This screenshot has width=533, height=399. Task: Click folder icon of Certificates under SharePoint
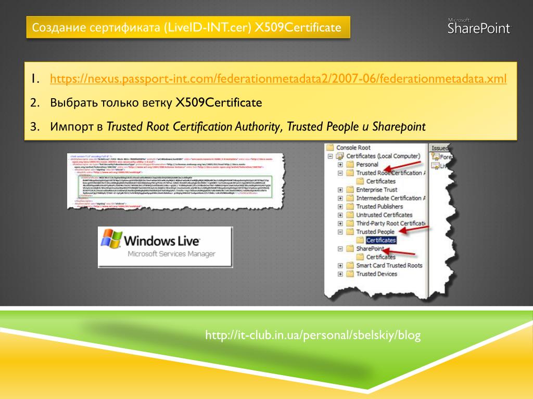360,257
